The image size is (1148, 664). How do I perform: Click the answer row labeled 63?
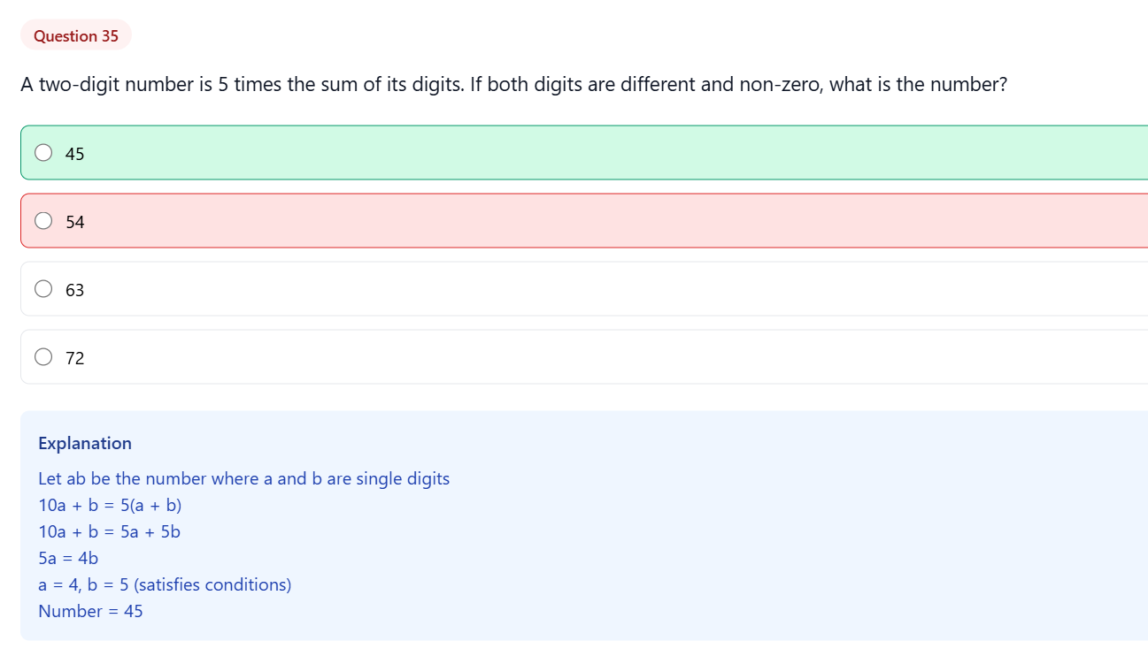point(354,288)
